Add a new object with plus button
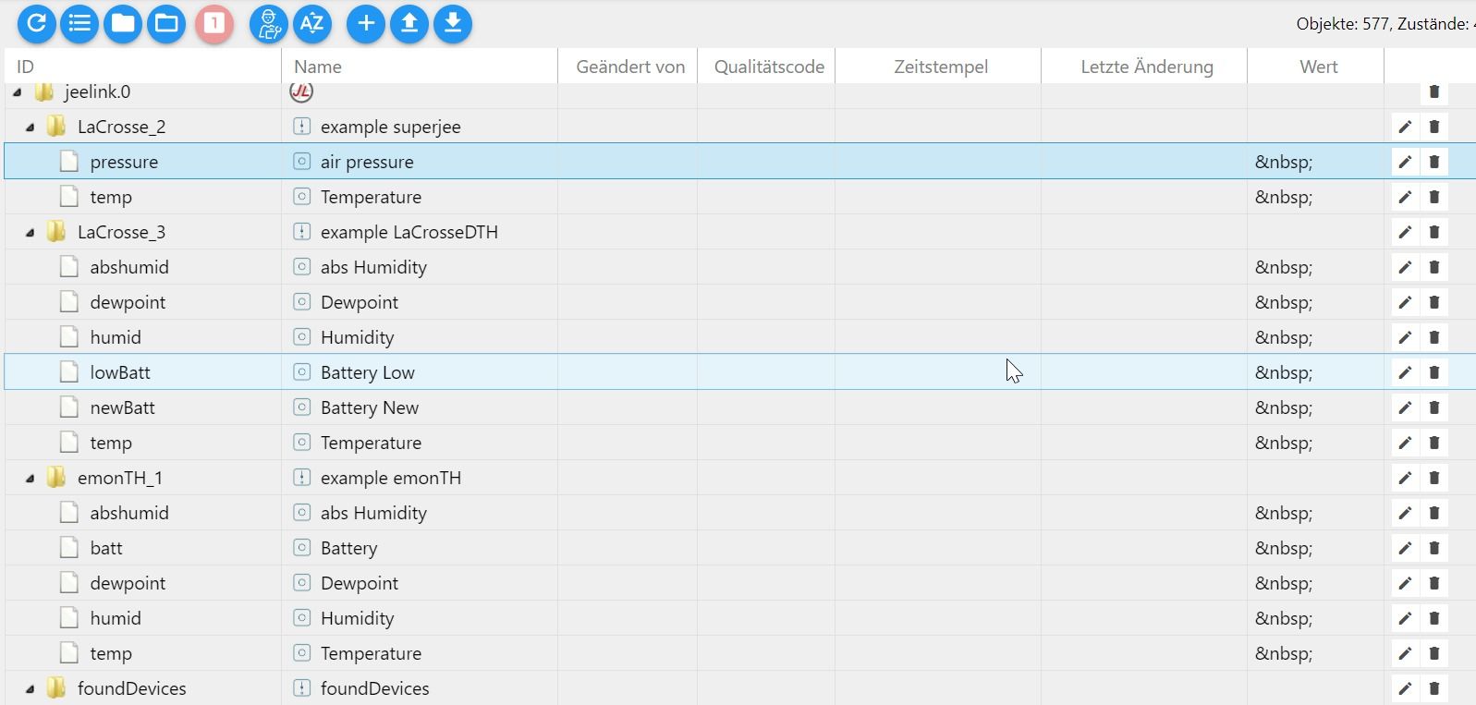The width and height of the screenshot is (1476, 705). click(x=366, y=23)
